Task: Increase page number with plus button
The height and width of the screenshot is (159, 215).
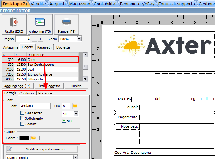Action: coord(41,39)
